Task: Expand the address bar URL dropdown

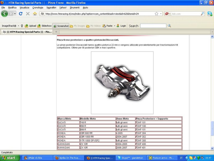Action: pyautogui.click(x=161, y=14)
